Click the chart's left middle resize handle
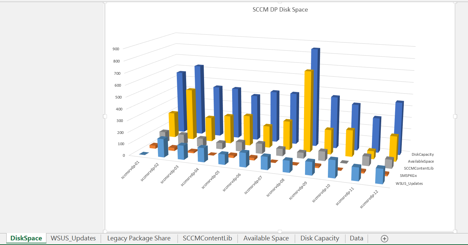The image size is (468, 245). [105, 116]
